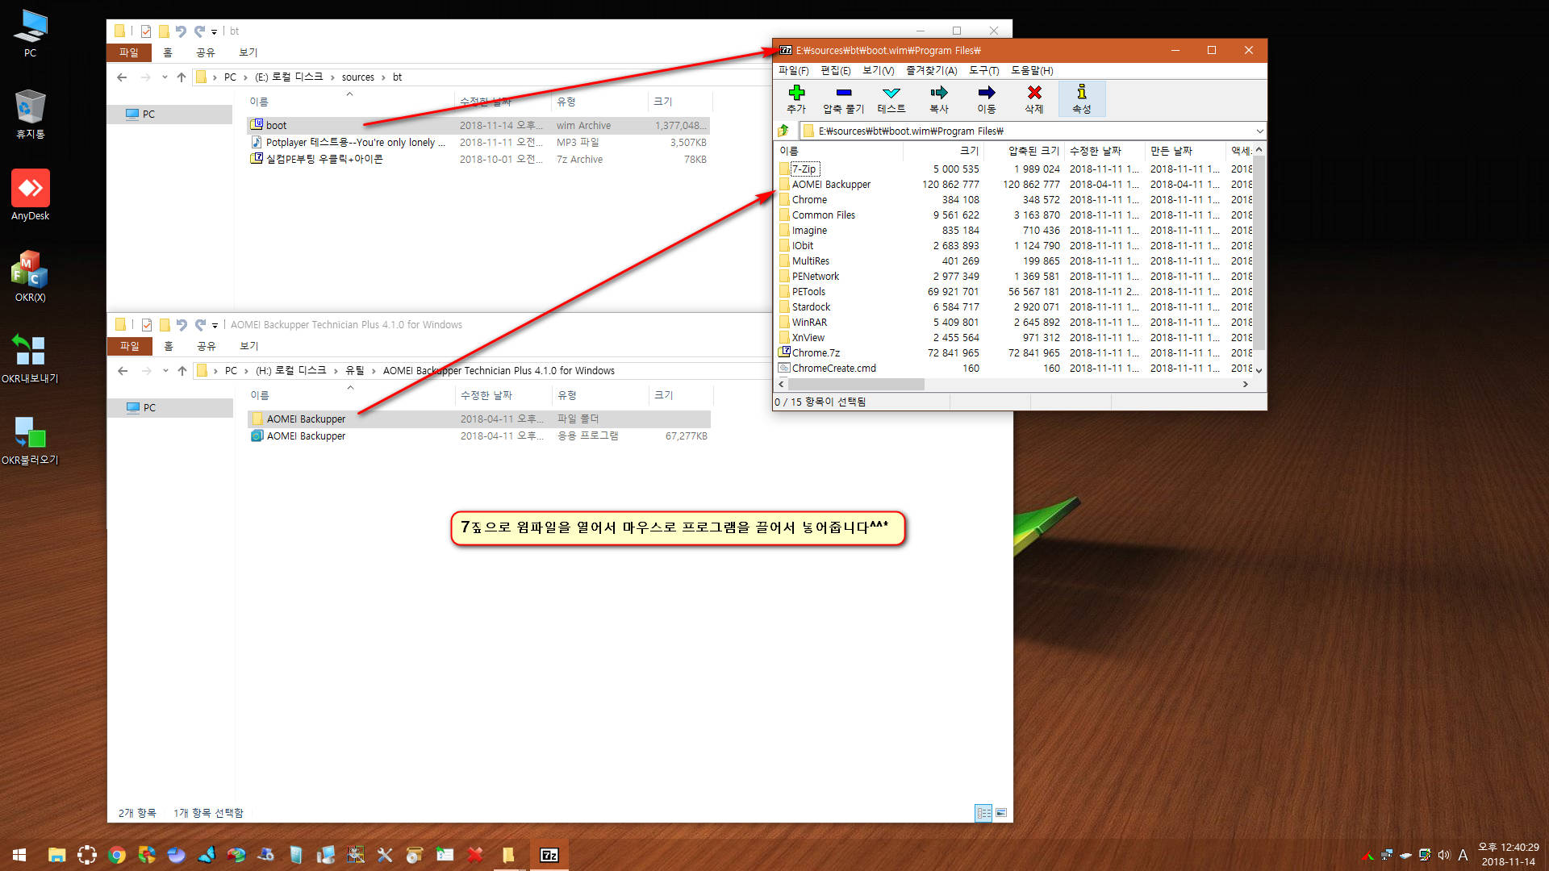Open 공유 ribbon tab in AOMEI window

(207, 346)
